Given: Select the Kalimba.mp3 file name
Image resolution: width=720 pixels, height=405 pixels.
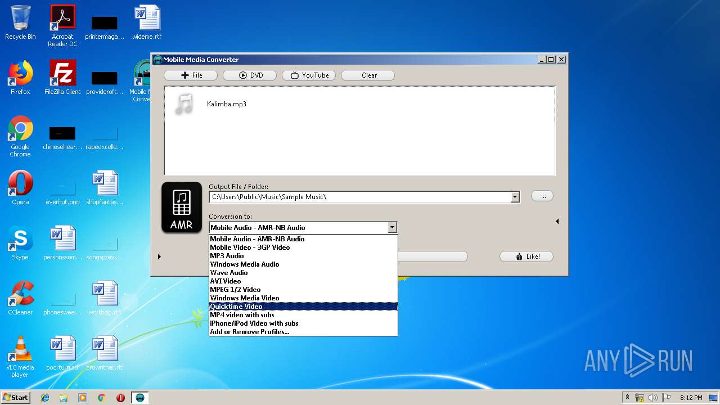Looking at the screenshot, I should coord(227,104).
